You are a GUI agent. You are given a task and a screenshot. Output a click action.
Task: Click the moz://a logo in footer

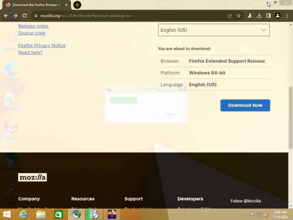pyautogui.click(x=32, y=177)
